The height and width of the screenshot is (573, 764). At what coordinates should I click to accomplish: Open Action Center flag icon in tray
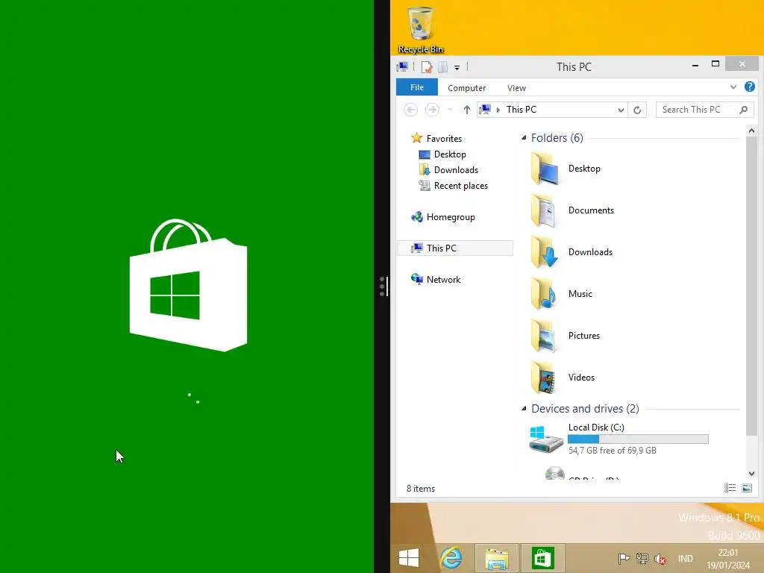click(x=624, y=558)
